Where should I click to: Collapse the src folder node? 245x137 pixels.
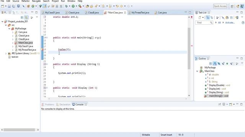click(x=6, y=25)
